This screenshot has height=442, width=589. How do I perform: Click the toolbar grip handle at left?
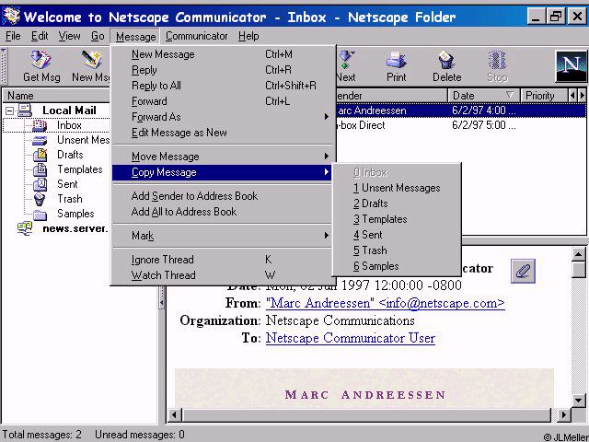[x=4, y=66]
